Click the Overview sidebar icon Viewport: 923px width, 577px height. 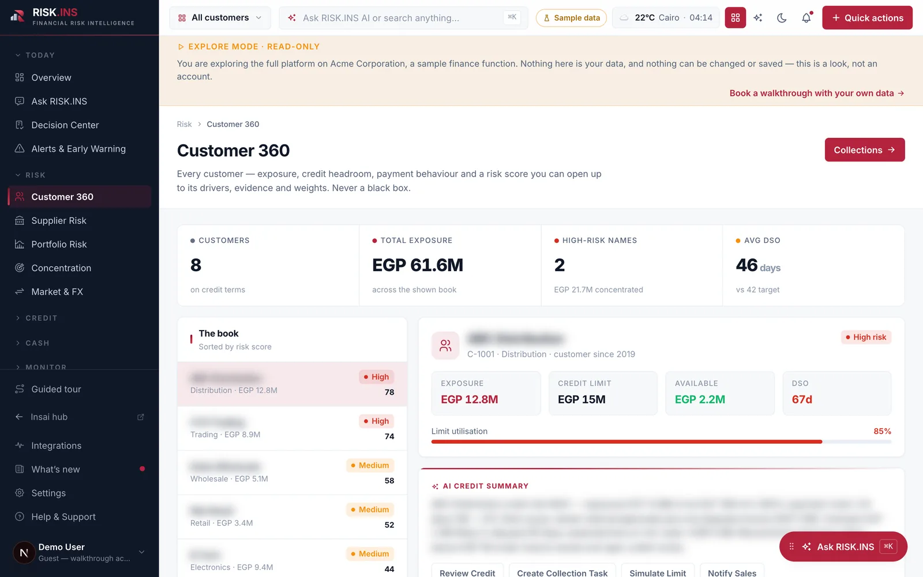[20, 77]
